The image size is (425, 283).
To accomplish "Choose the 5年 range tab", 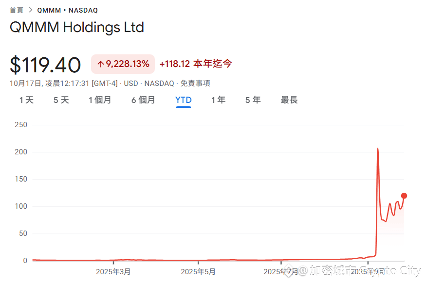I will 253,100.
